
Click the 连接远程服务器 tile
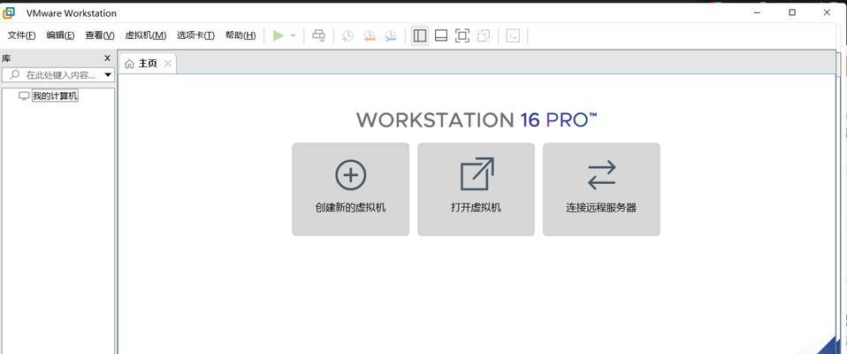coord(601,189)
